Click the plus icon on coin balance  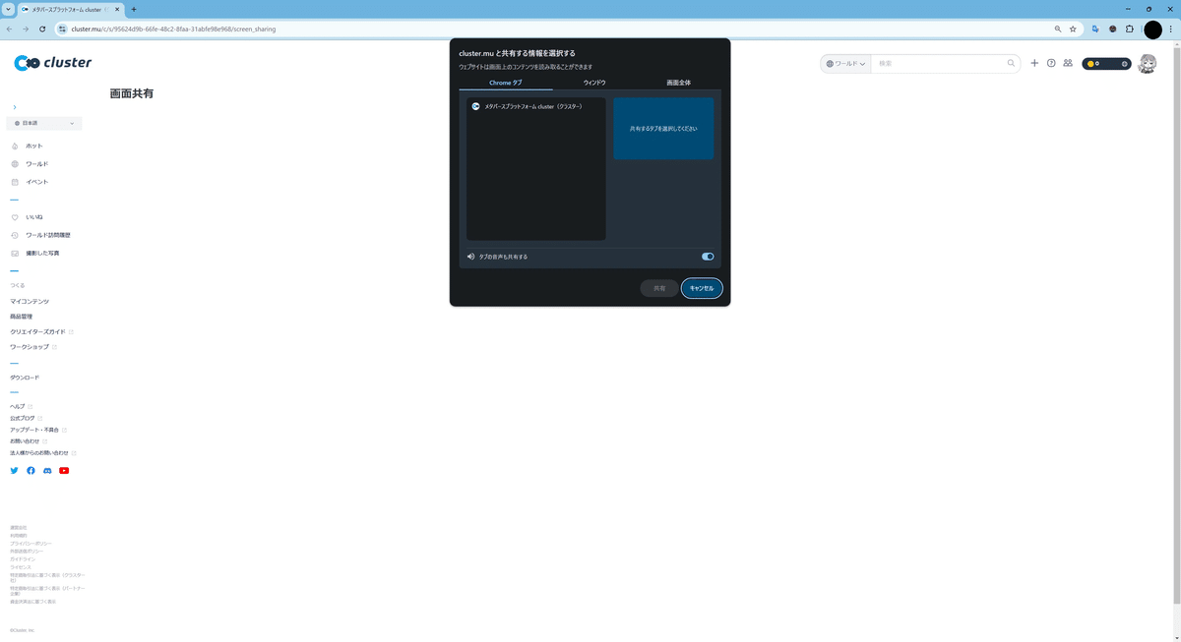click(1124, 63)
